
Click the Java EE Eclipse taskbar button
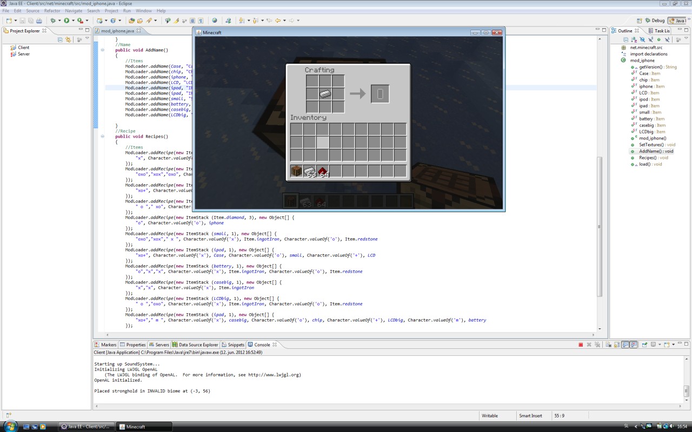pyautogui.click(x=86, y=427)
